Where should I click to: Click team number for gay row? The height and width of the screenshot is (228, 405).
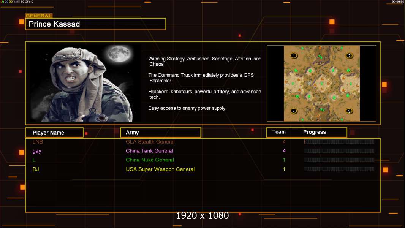coord(284,151)
